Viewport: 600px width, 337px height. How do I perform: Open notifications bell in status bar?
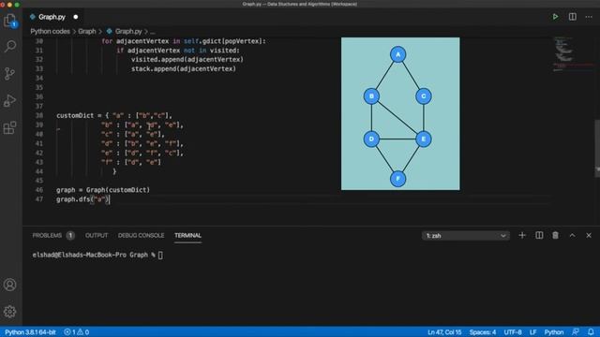[591, 332]
